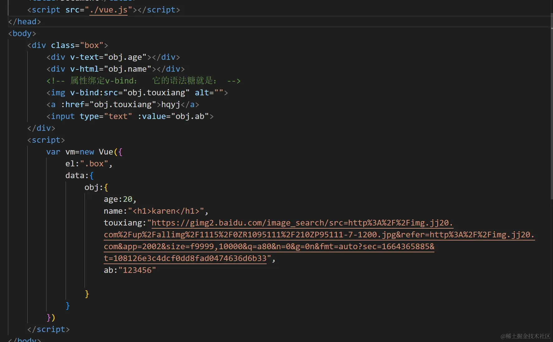
Task: Click the v-html="obj.name" div line
Action: (x=116, y=69)
